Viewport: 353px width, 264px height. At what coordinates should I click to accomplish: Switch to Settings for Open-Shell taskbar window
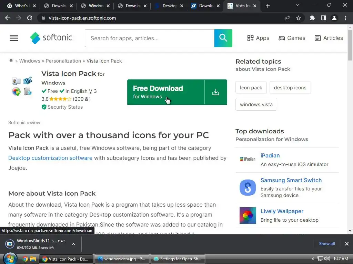click(178, 259)
